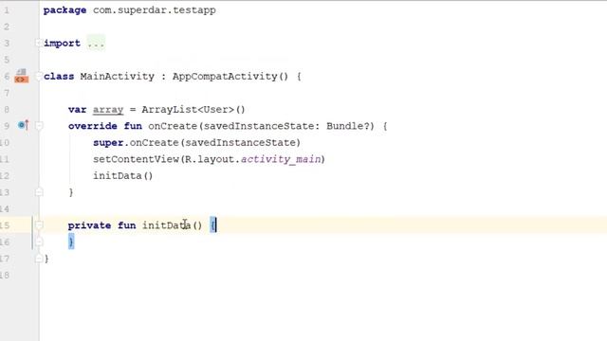Click the 'package' keyword

pos(64,10)
